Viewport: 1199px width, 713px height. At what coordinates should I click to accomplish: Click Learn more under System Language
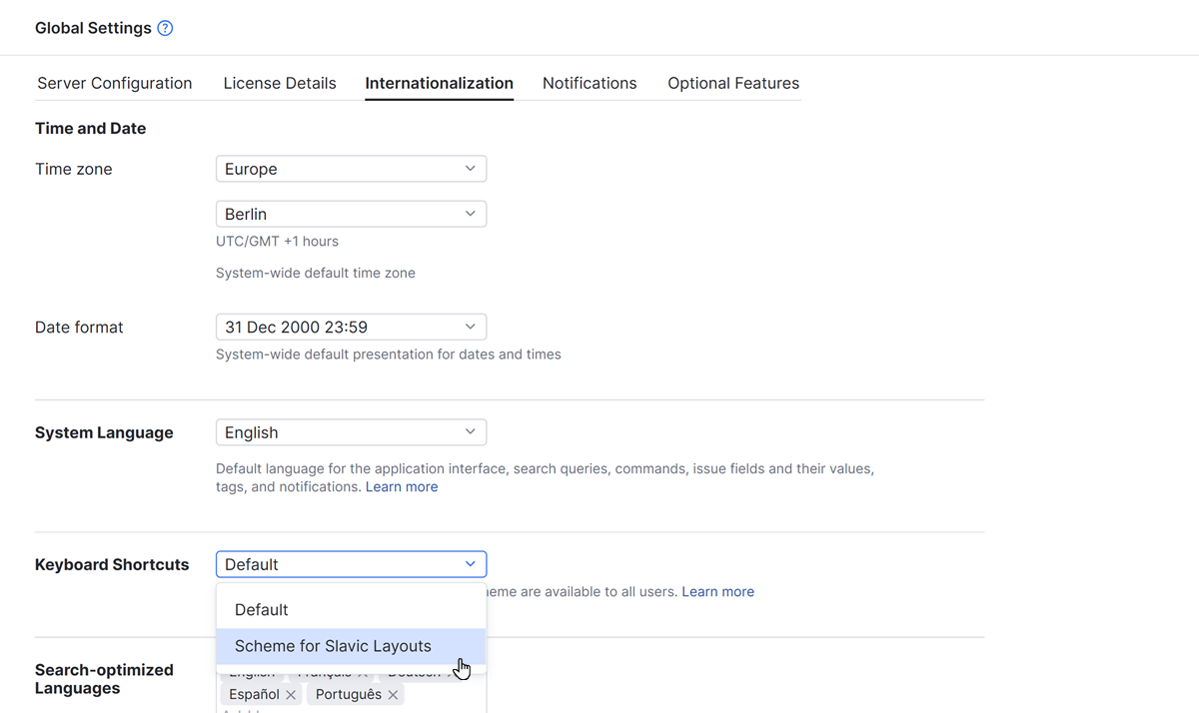(402, 487)
